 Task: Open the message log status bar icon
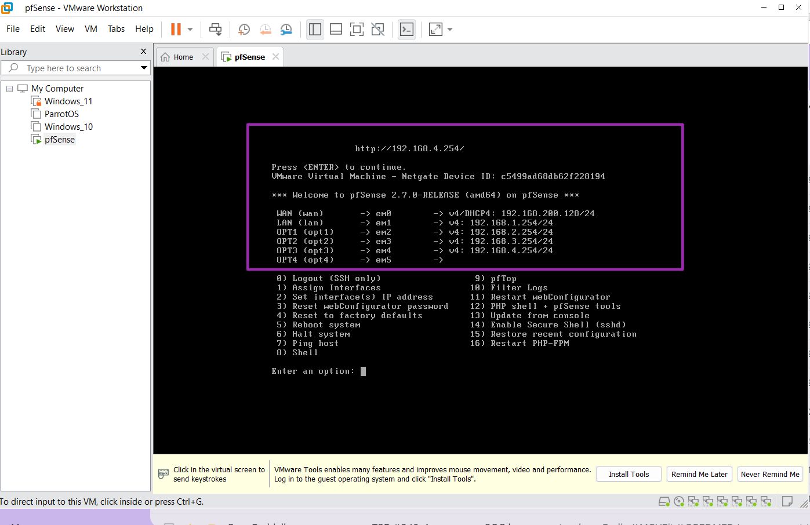coord(787,501)
